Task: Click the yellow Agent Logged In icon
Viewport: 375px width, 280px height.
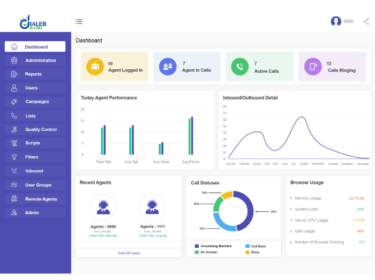Action: [95, 66]
